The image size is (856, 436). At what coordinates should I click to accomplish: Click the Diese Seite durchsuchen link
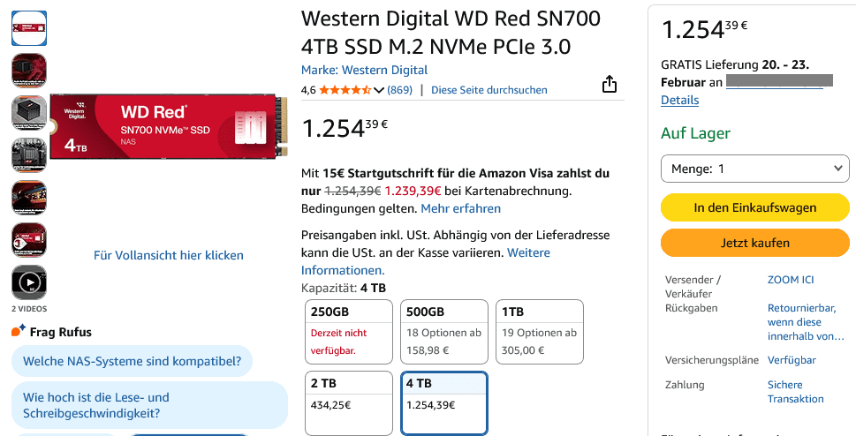(489, 90)
